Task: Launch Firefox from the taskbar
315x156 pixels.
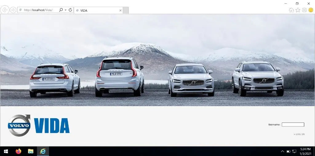Action: [18, 151]
